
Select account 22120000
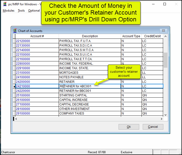point(37,41)
